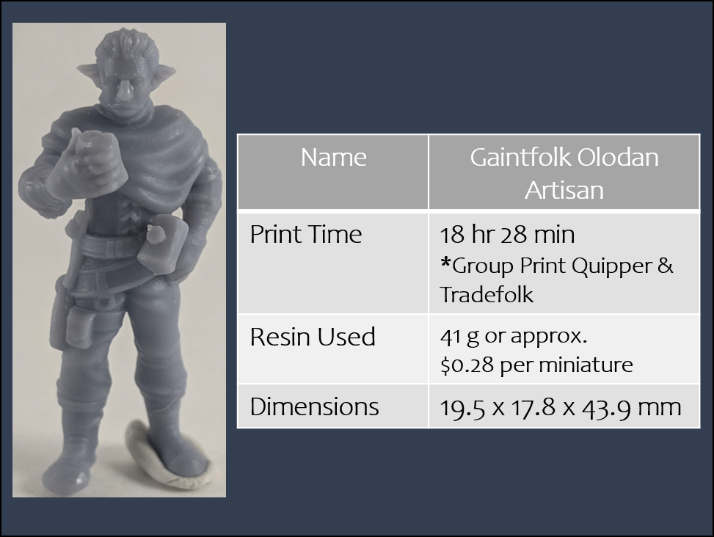Image resolution: width=714 pixels, height=537 pixels.
Task: Click the pouch on the figure's belt
Action: coord(164,245)
